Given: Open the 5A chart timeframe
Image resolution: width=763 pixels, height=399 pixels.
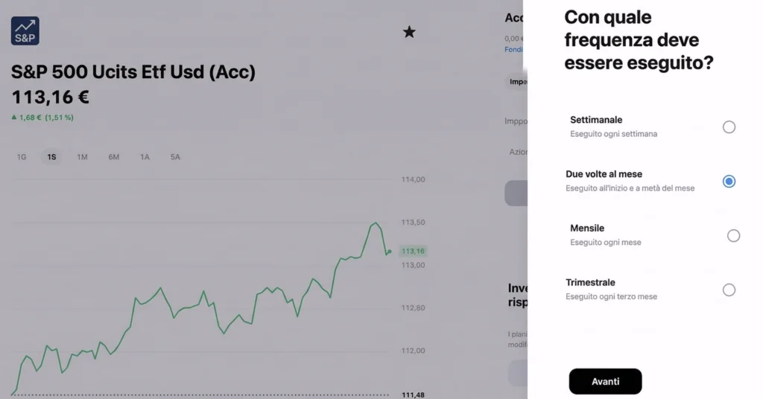Looking at the screenshot, I should 175,157.
